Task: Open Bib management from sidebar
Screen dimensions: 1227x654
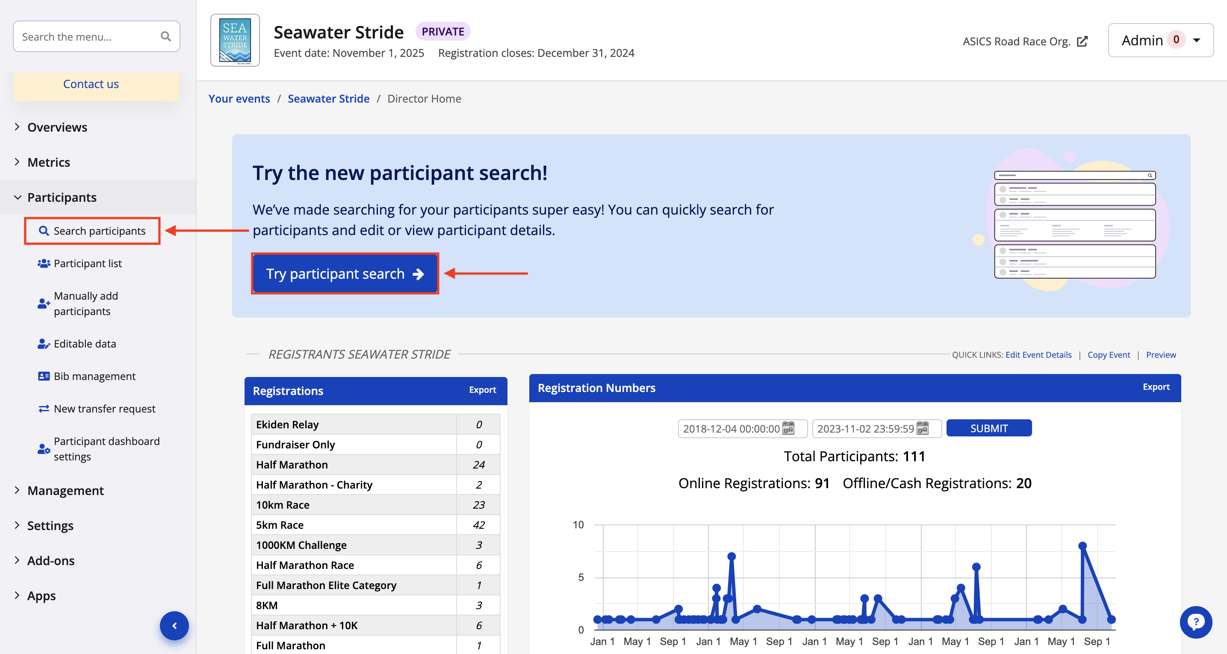Action: point(94,376)
